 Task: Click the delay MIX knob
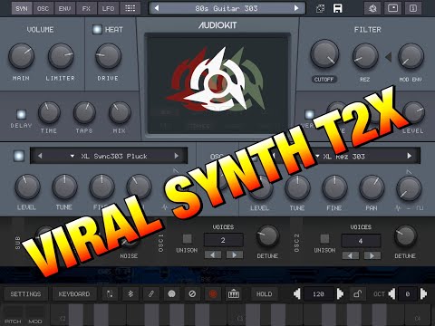tap(120, 112)
